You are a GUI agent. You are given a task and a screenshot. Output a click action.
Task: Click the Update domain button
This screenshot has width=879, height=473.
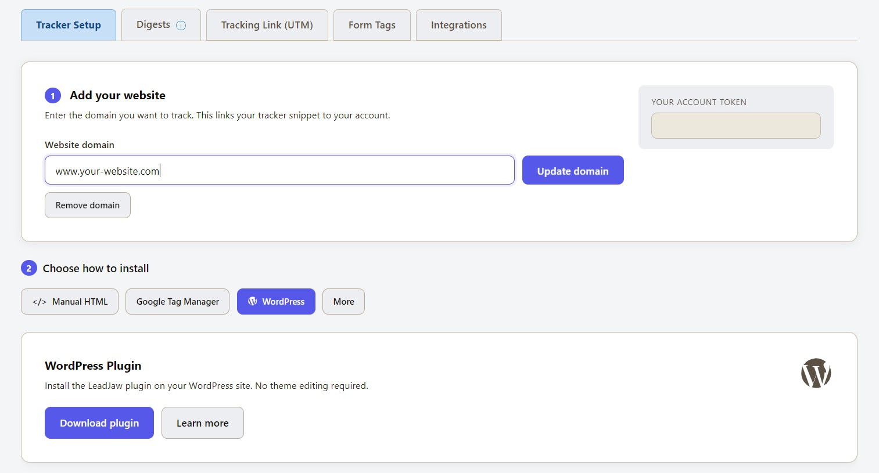573,170
